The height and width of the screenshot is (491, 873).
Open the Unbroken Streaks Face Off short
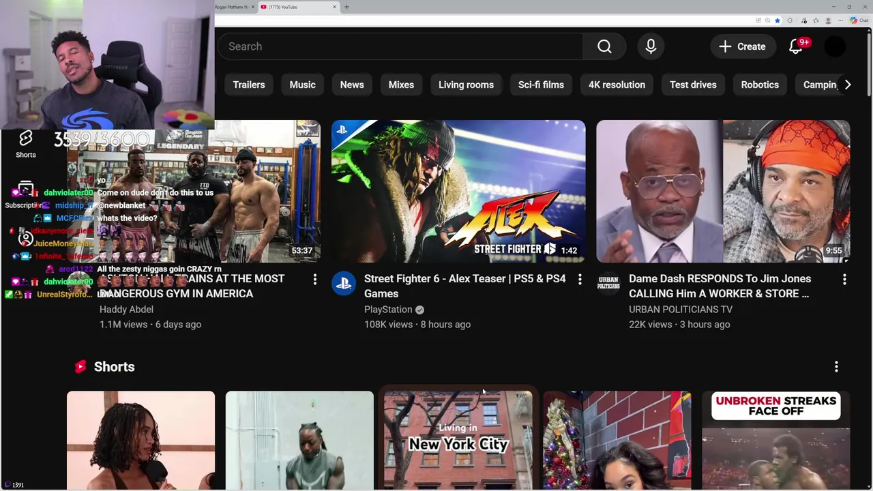(x=776, y=441)
